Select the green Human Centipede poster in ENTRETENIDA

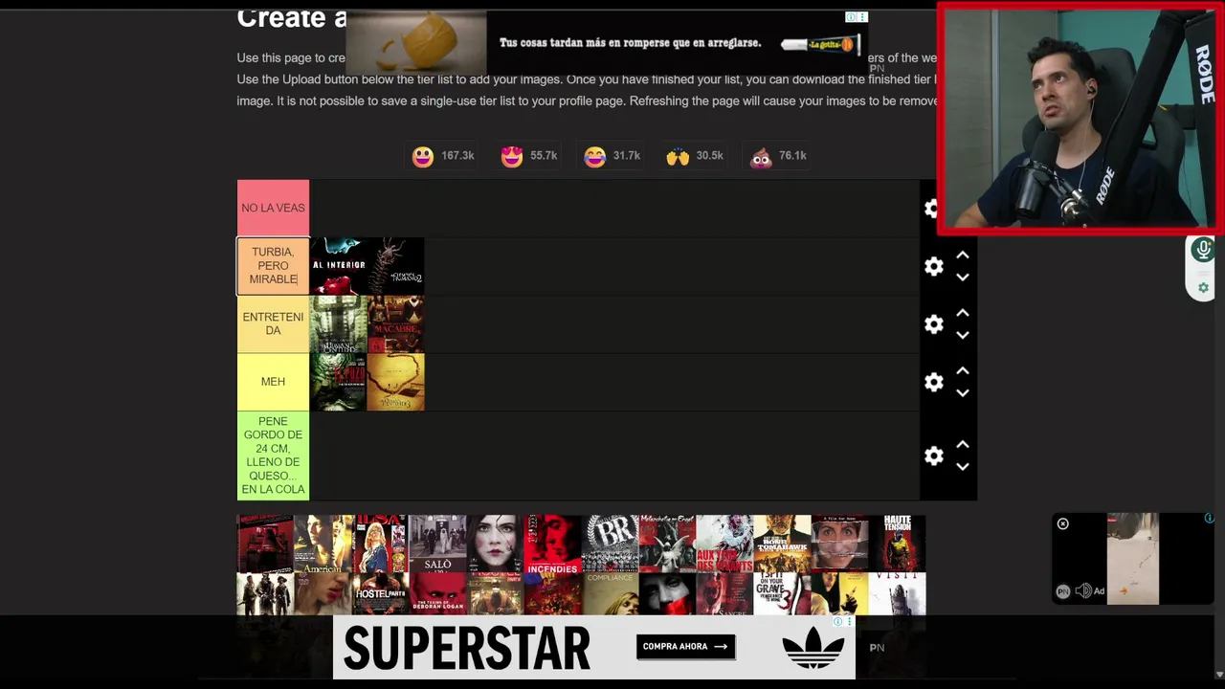[338, 324]
